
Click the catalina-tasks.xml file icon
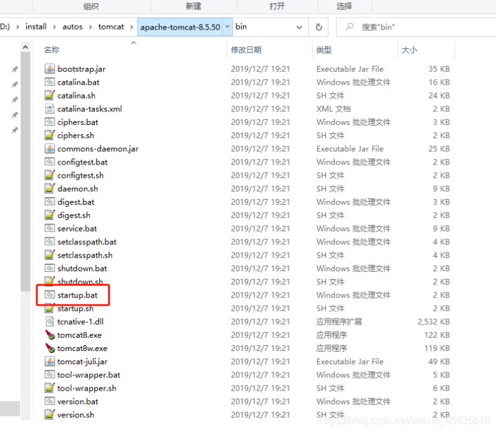pyautogui.click(x=50, y=109)
